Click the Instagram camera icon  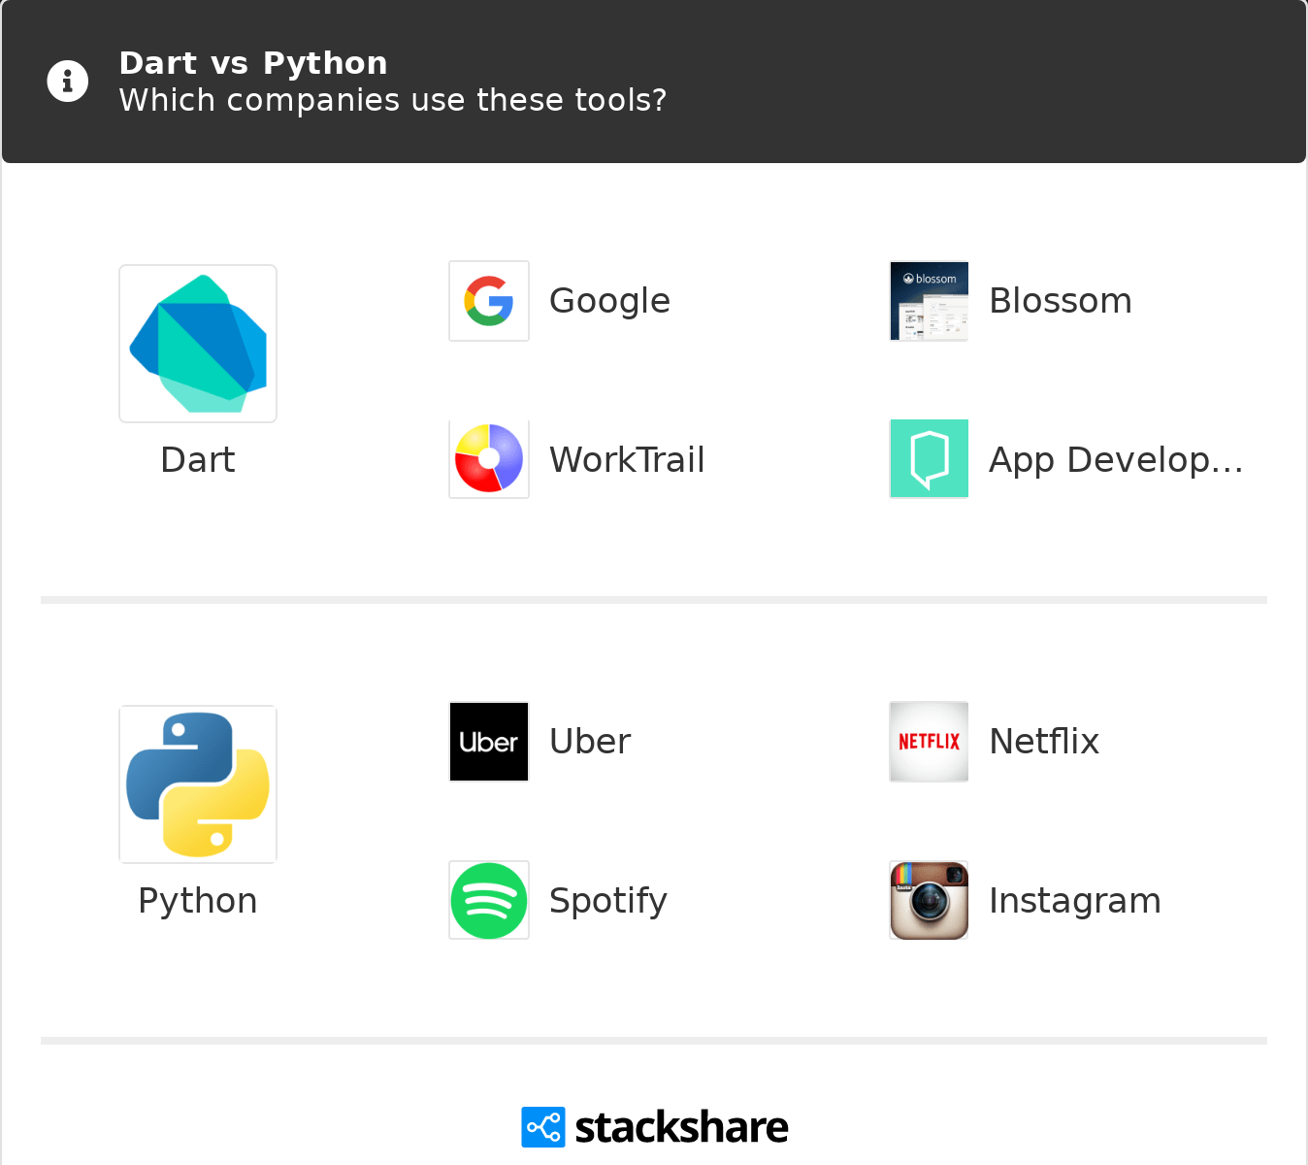coord(929,900)
